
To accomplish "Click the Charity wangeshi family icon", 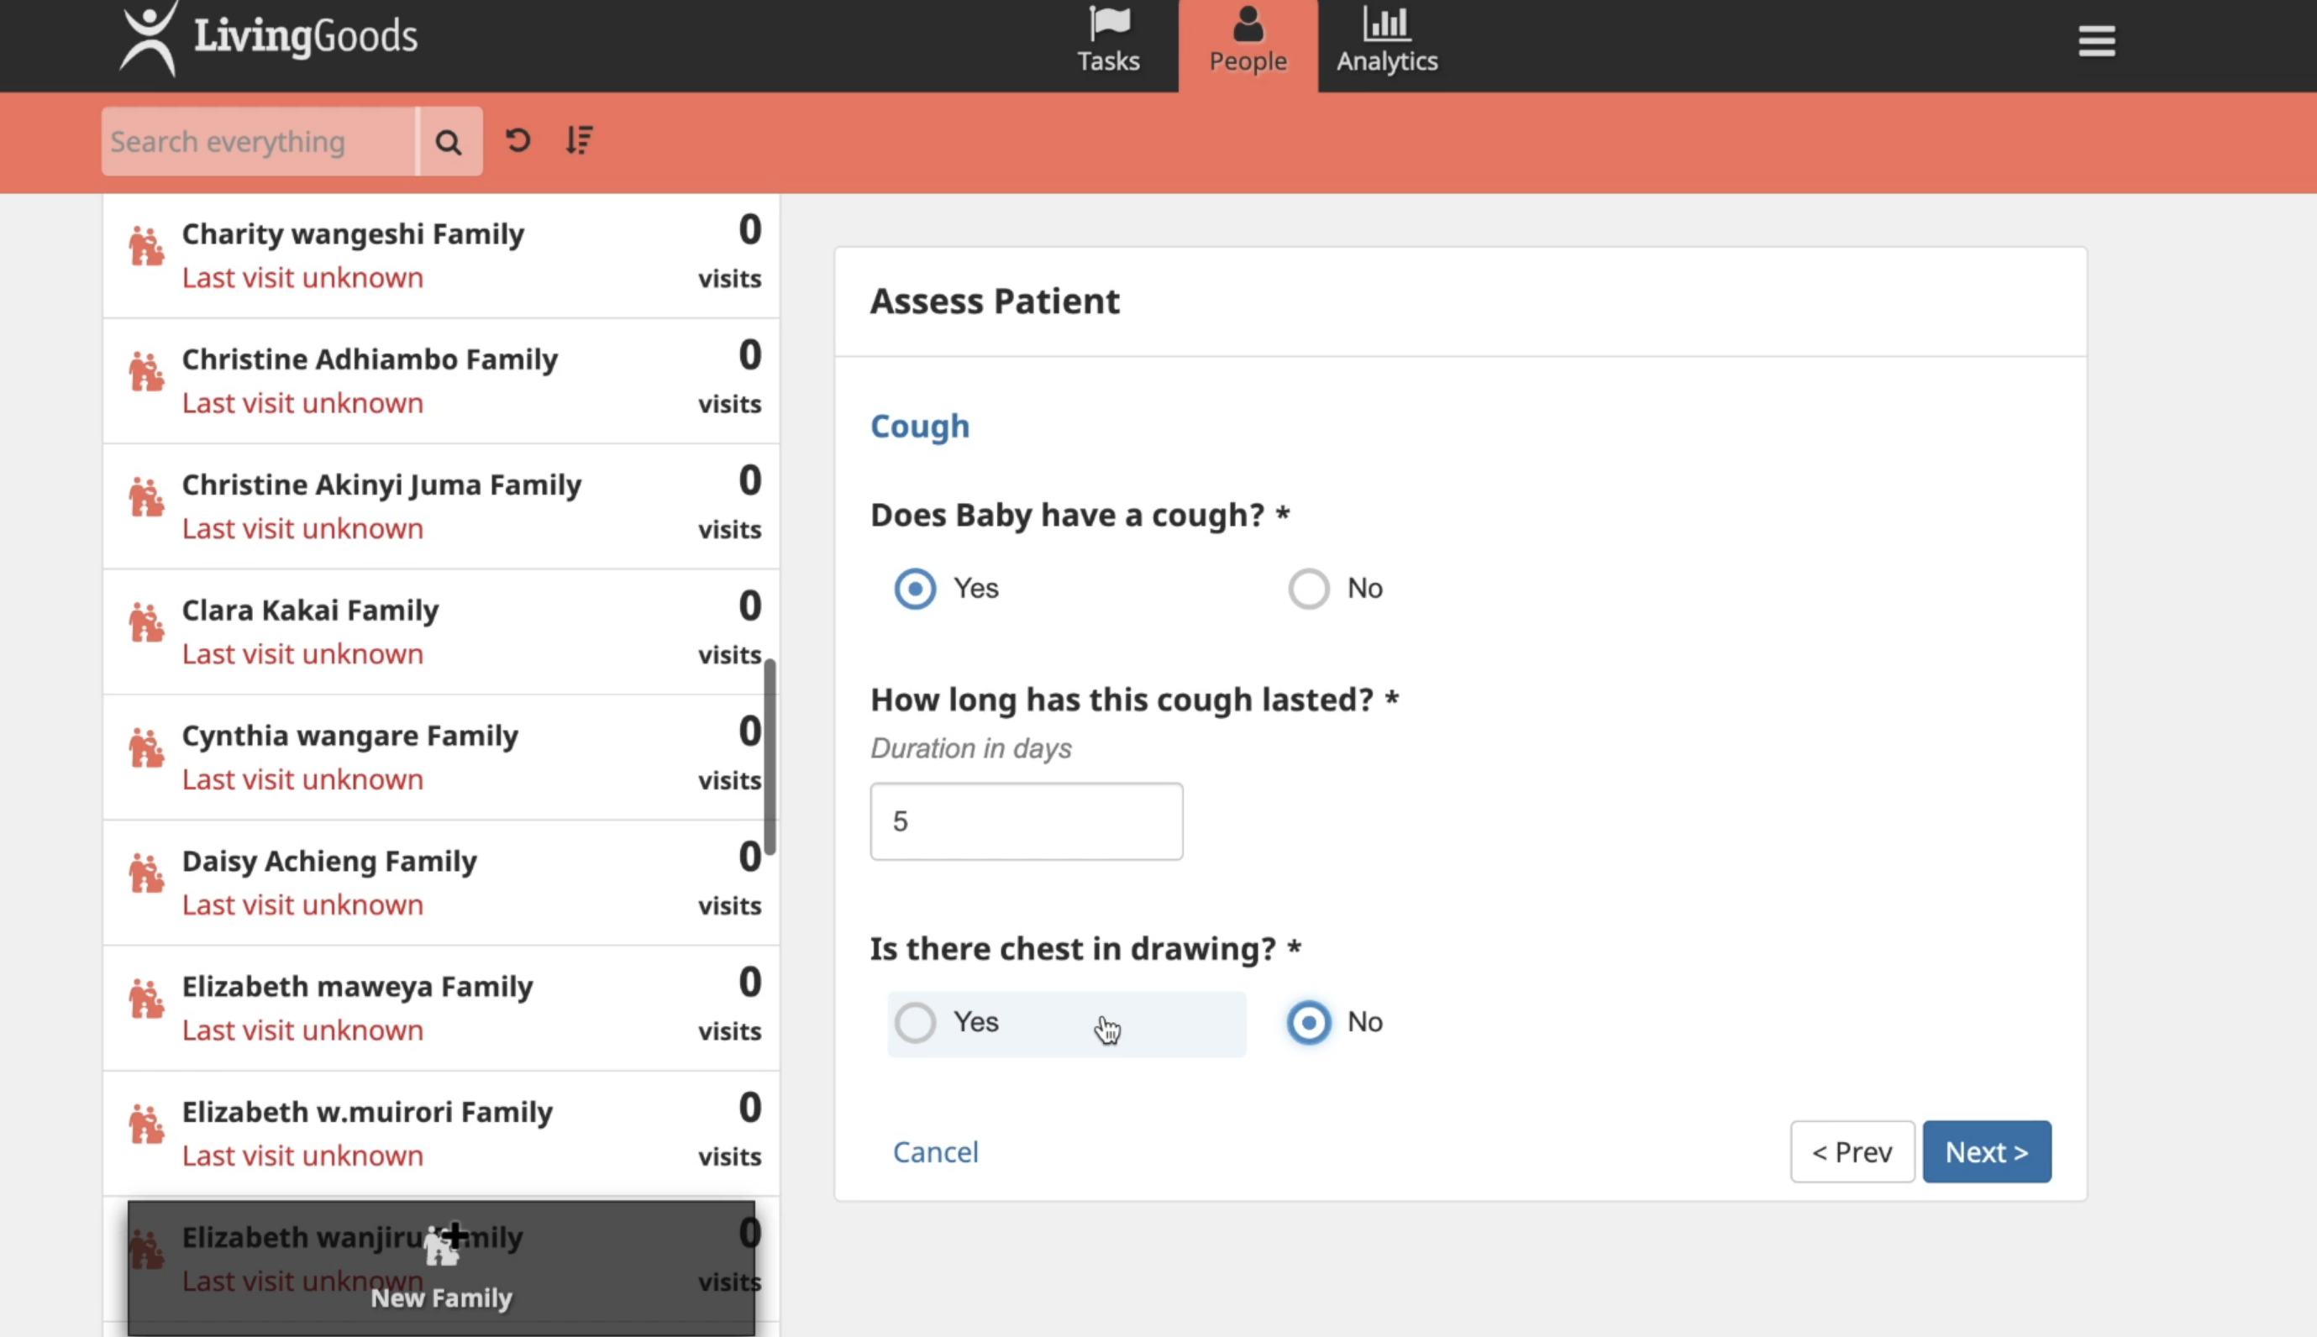I will pyautogui.click(x=146, y=246).
